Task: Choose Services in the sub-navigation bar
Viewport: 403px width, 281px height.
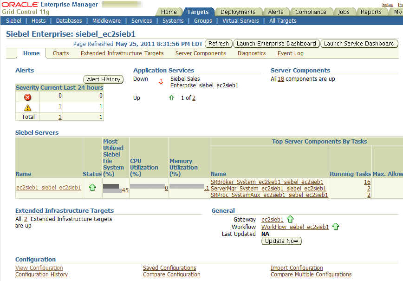Action: [142, 21]
